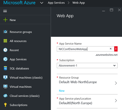This screenshot has width=122, height=110.
Task: Select the New menu label
Action: pos(13,20)
